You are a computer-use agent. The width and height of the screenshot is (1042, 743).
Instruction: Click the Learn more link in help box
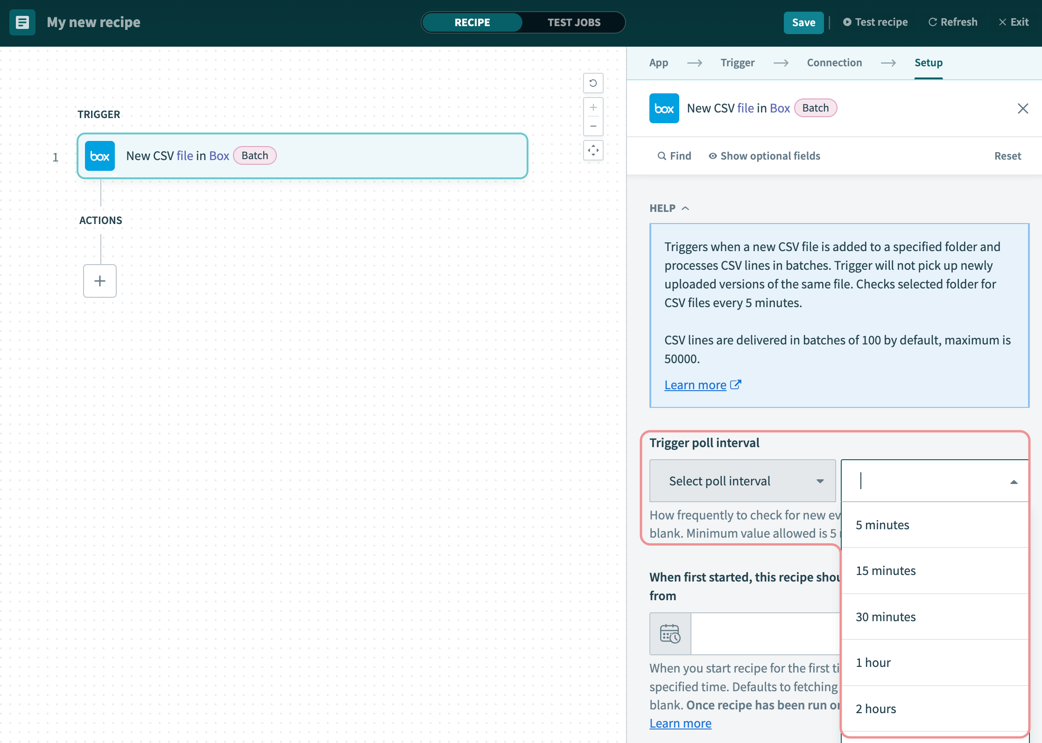click(694, 385)
